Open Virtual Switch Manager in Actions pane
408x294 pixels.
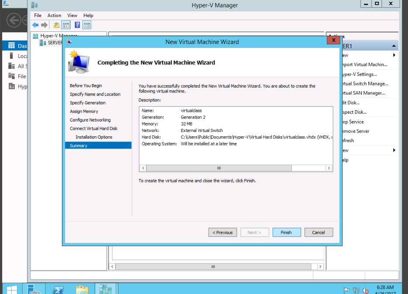pyautogui.click(x=365, y=84)
